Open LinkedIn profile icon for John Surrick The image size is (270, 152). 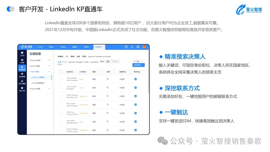coord(135,87)
